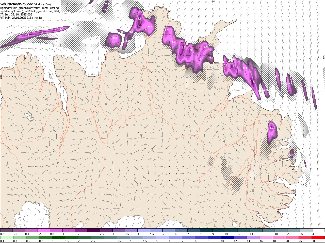Pick the bright pink swatch between 0.5 and 0.8, top legend
The height and width of the screenshot is (243, 325).
[44, 230]
